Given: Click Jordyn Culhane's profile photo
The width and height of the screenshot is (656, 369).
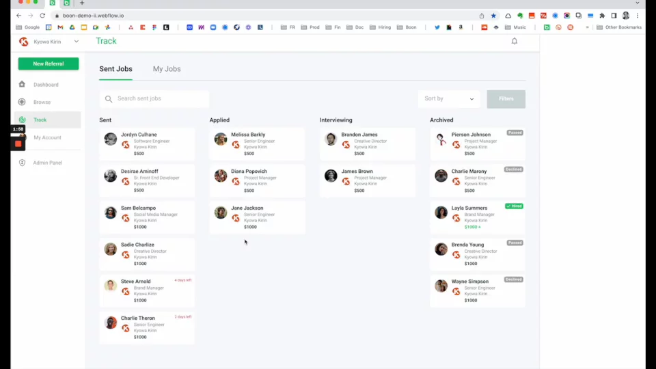Looking at the screenshot, I should pyautogui.click(x=111, y=139).
